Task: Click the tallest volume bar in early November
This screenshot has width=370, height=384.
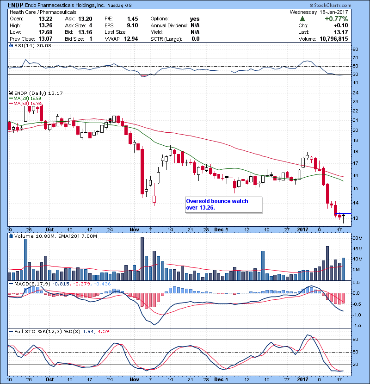Action: pyautogui.click(x=142, y=259)
